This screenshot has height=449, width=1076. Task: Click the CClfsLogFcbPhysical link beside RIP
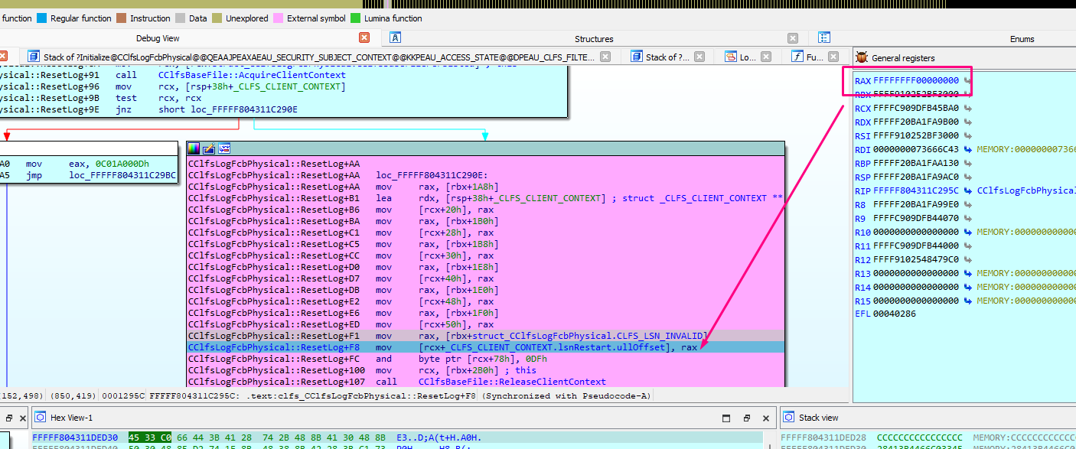1025,190
